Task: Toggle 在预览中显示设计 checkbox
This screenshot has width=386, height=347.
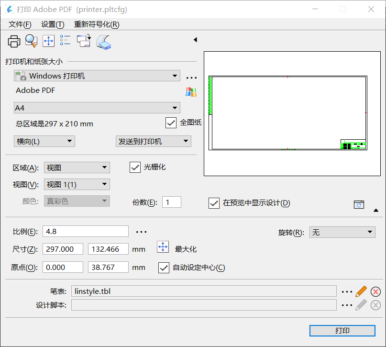Action: coord(214,203)
